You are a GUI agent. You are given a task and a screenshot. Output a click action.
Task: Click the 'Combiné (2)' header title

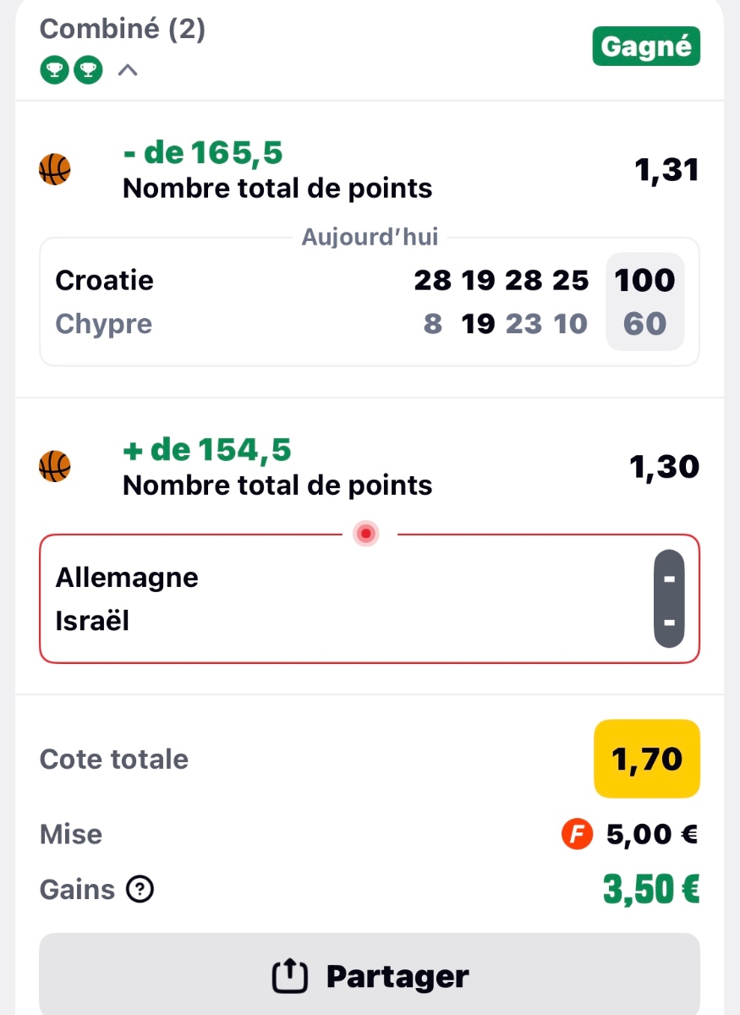(x=123, y=30)
